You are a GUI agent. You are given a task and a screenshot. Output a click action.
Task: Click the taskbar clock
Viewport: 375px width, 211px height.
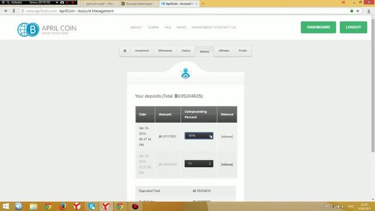[x=364, y=206]
